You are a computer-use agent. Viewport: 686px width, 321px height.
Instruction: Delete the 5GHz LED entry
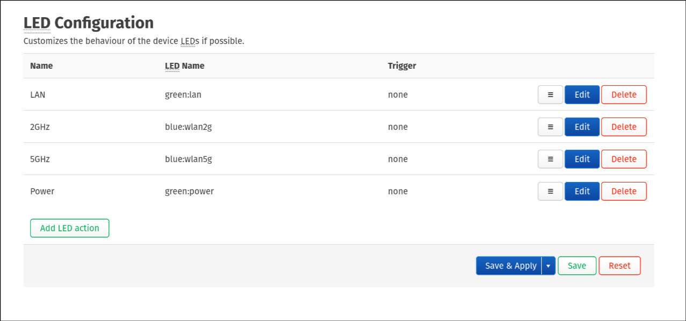point(624,159)
